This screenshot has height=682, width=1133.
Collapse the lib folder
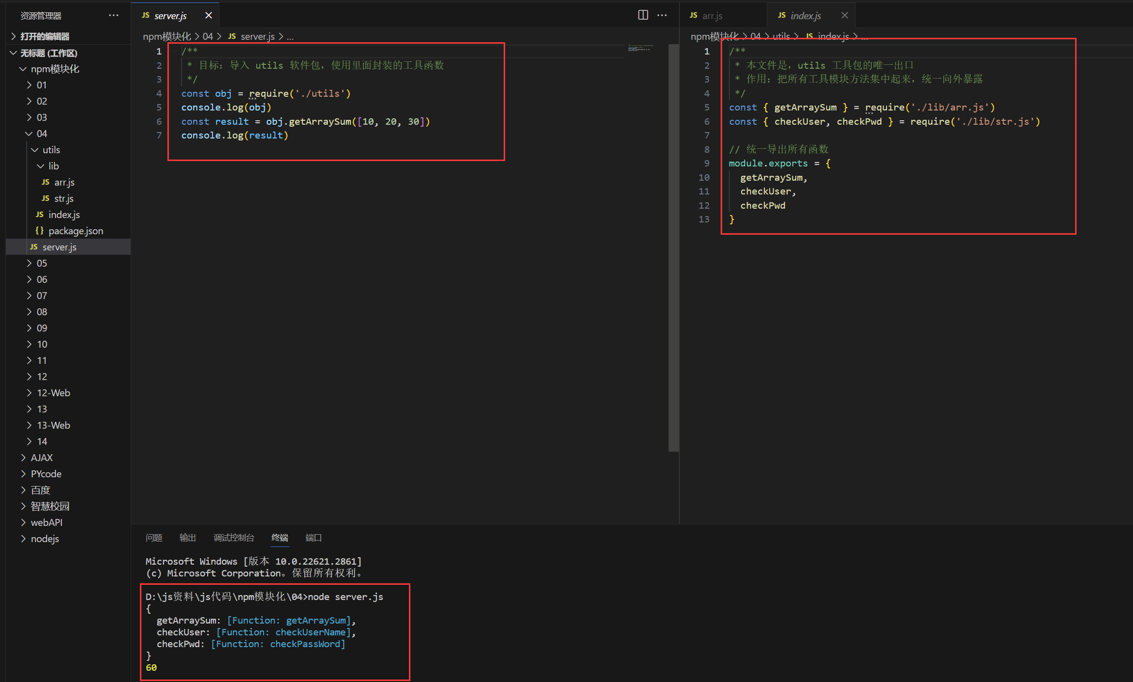[x=68, y=166]
